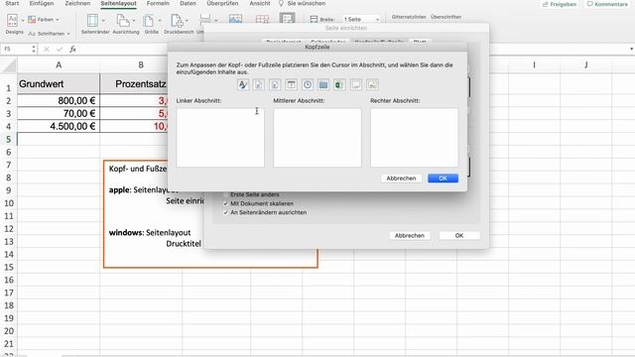This screenshot has height=357, width=635.
Task: Click the Seite einrichten ribbon icon
Action: [x=287, y=19]
